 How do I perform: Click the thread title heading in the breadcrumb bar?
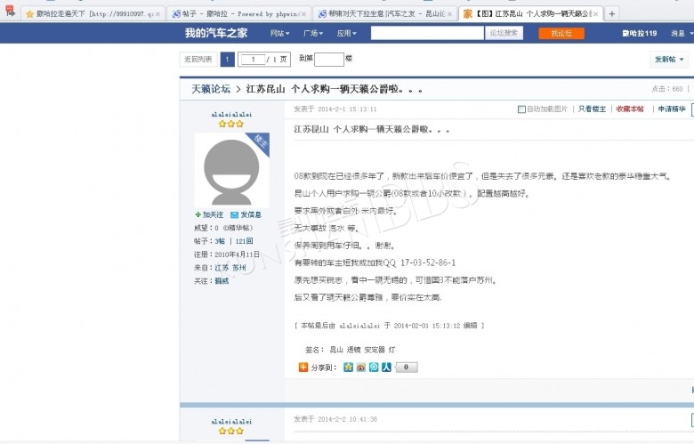[335, 89]
